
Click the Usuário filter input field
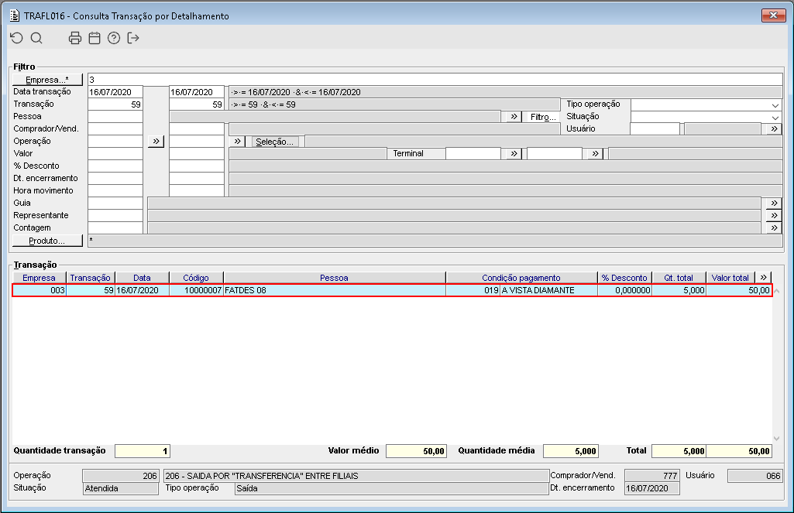[655, 129]
